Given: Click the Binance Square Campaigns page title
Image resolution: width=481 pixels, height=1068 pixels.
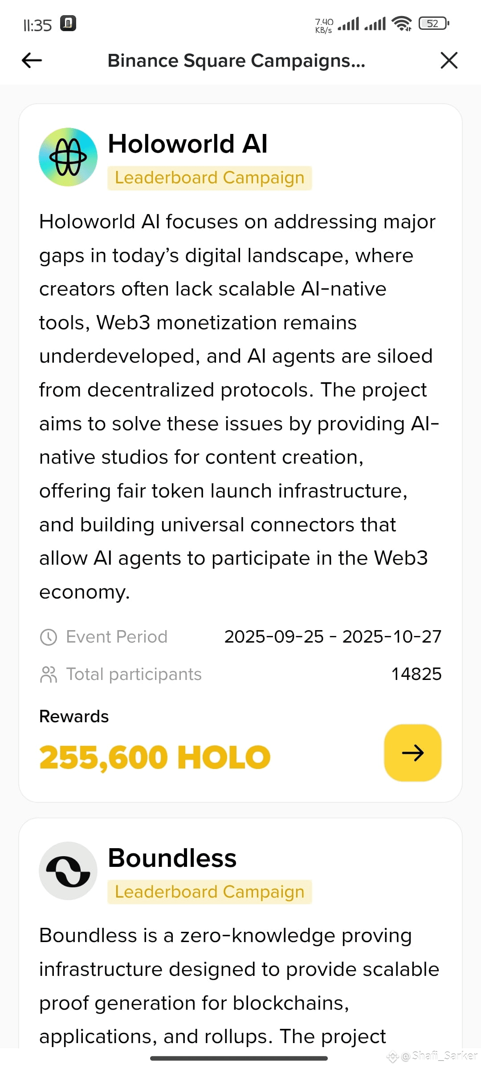Looking at the screenshot, I should [236, 61].
